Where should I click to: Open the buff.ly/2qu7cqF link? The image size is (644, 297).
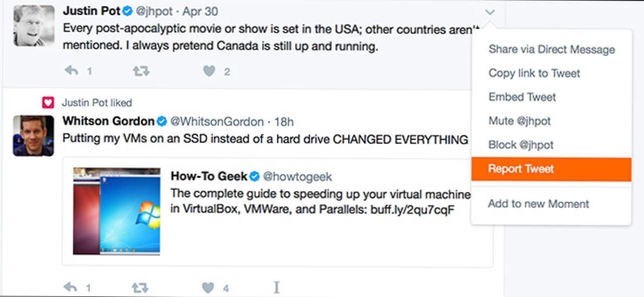click(412, 209)
